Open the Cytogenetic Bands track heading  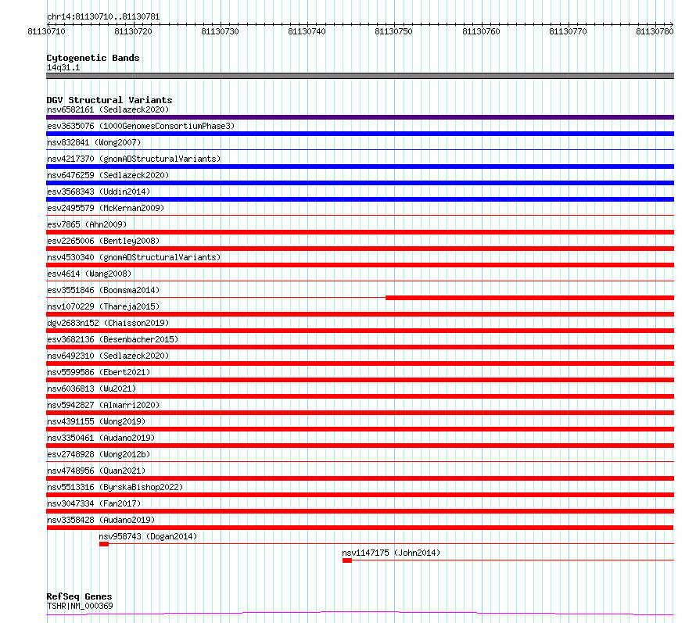[x=93, y=58]
